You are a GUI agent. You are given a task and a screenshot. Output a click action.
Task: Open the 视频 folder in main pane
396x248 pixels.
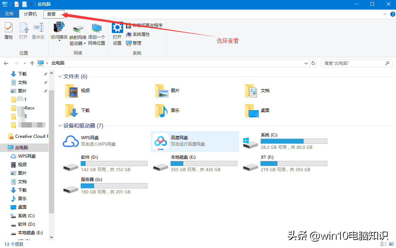point(77,91)
